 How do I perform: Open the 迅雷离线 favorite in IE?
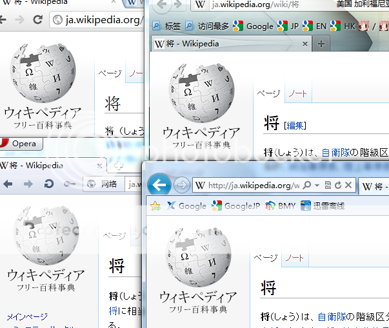323,206
